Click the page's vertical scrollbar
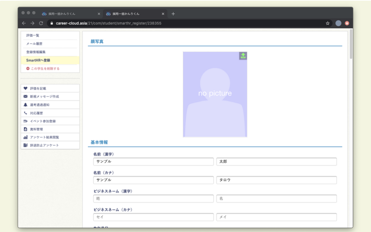Image resolution: width=371 pixels, height=232 pixels. tap(351, 44)
